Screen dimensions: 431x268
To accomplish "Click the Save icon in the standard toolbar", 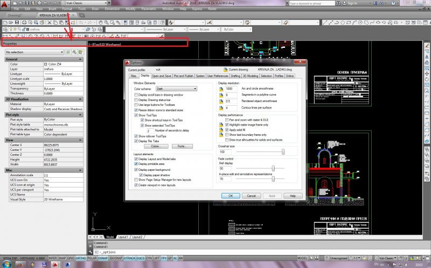I will click(17, 23).
